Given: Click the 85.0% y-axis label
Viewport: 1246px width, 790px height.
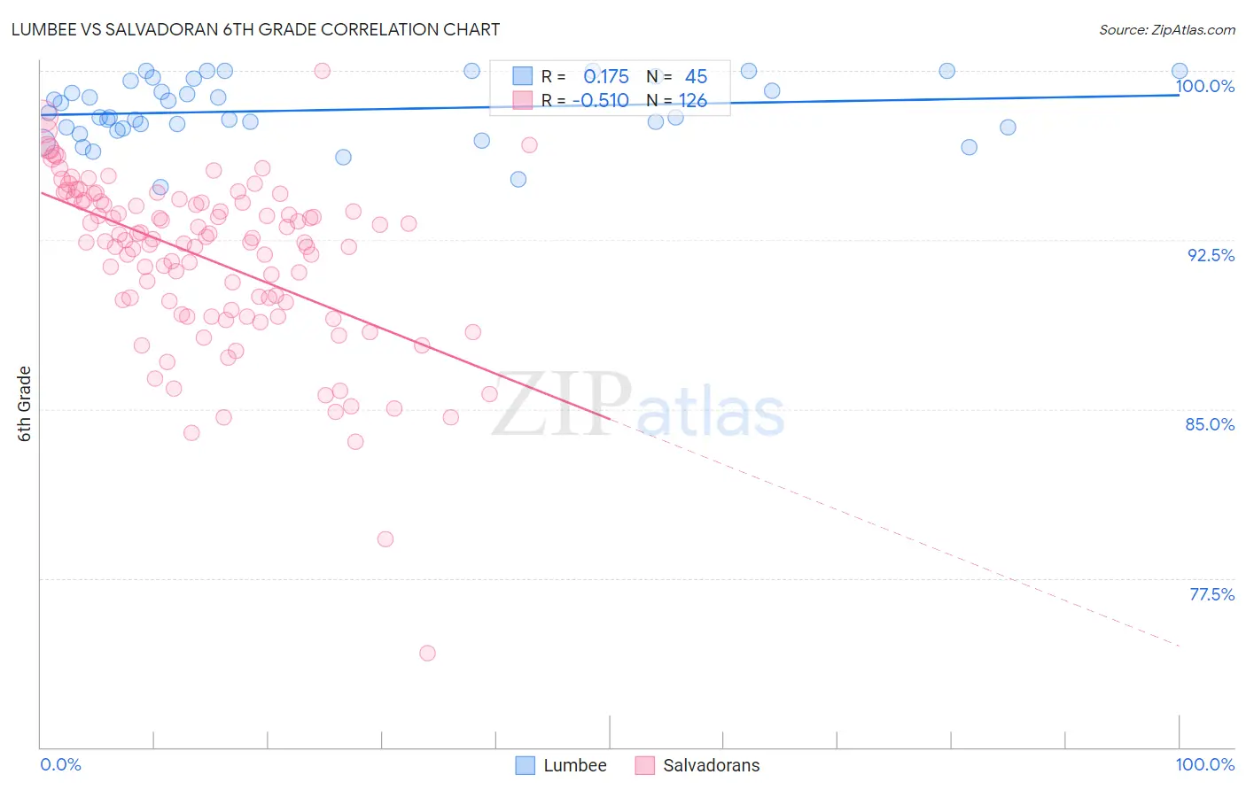Looking at the screenshot, I should pyautogui.click(x=1211, y=424).
